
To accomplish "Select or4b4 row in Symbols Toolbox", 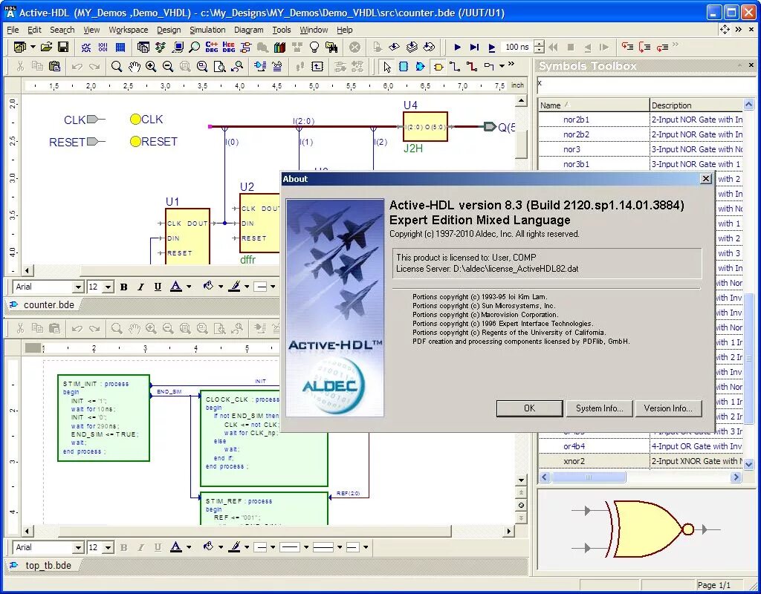I will pyautogui.click(x=641, y=446).
